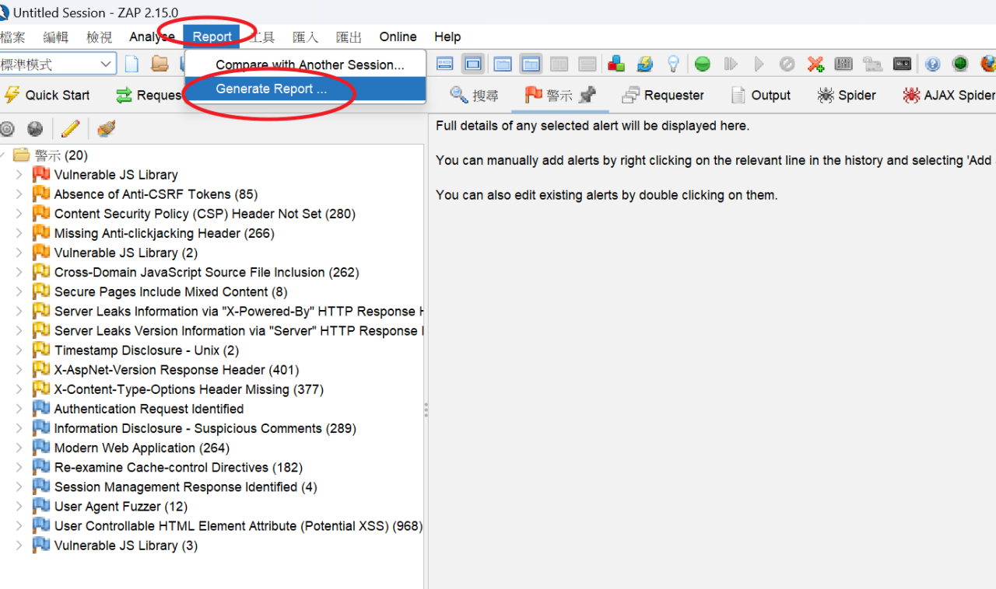Click the Open Session folder icon

pos(160,64)
